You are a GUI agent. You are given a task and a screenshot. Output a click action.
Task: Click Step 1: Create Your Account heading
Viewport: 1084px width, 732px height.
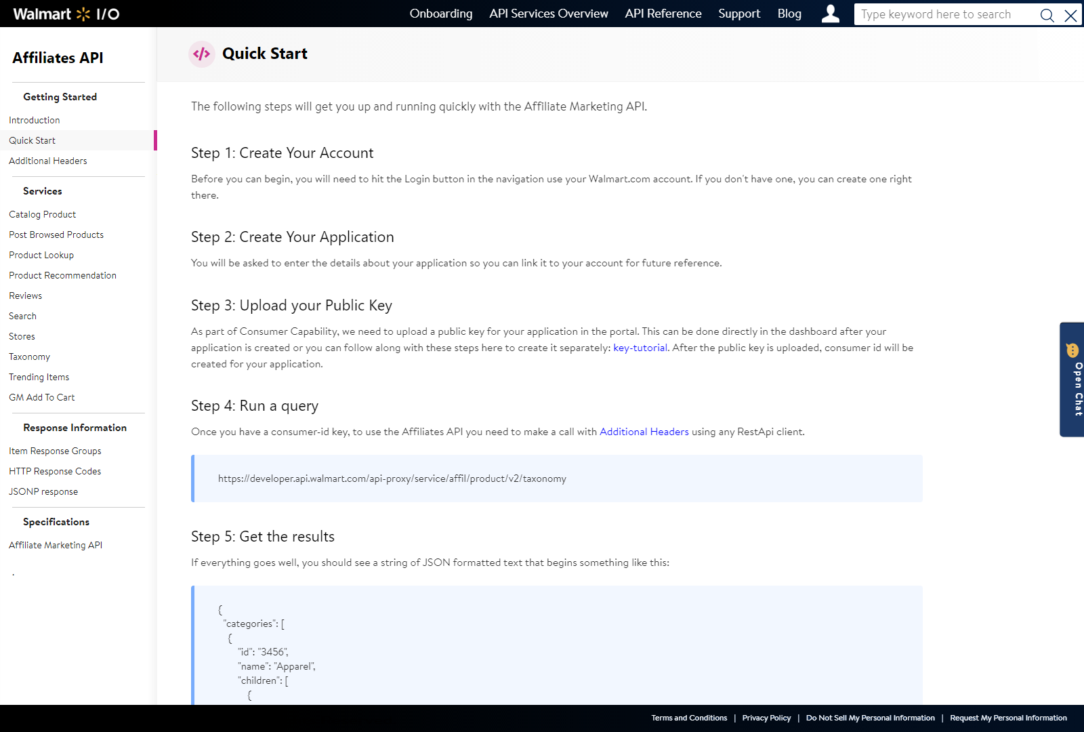pos(283,153)
